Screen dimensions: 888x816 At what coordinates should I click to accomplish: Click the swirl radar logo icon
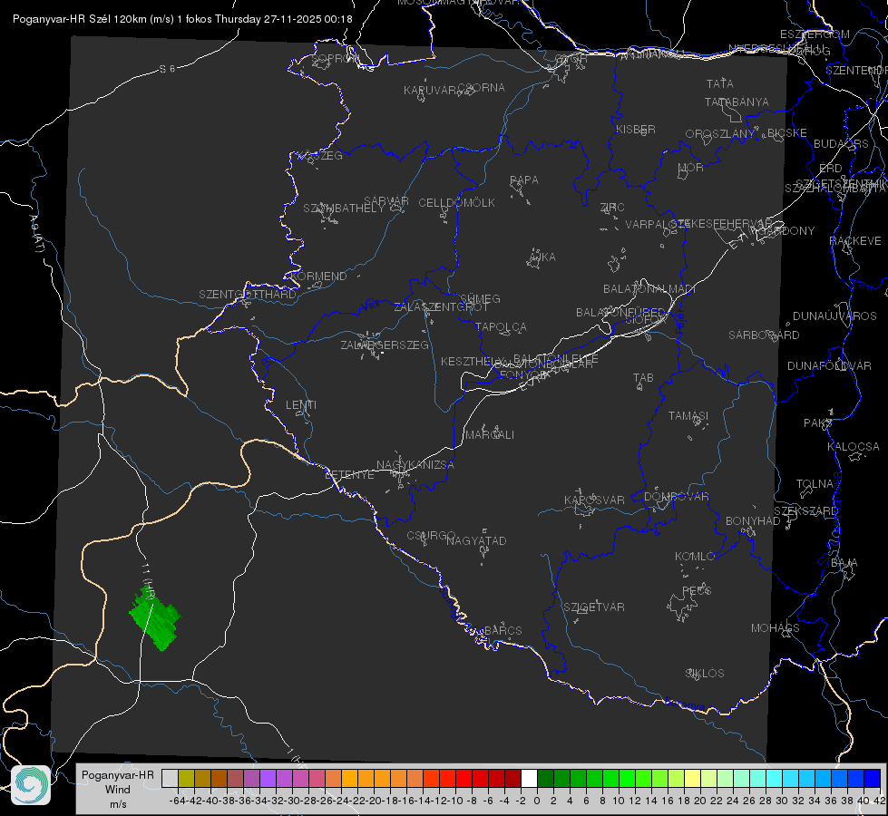point(31,785)
